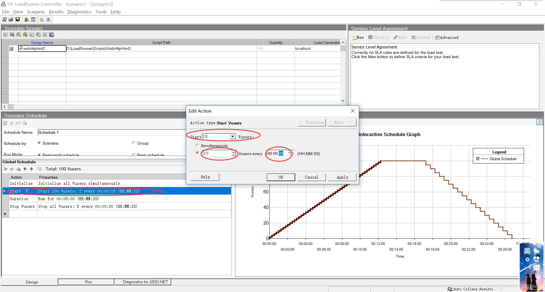Select Schedule by Scenario radio button
This screenshot has width=545, height=292.
[x=39, y=143]
